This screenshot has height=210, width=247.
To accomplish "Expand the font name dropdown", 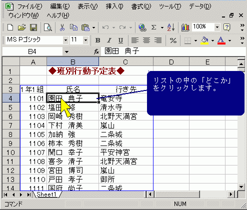I will (x=66, y=40).
